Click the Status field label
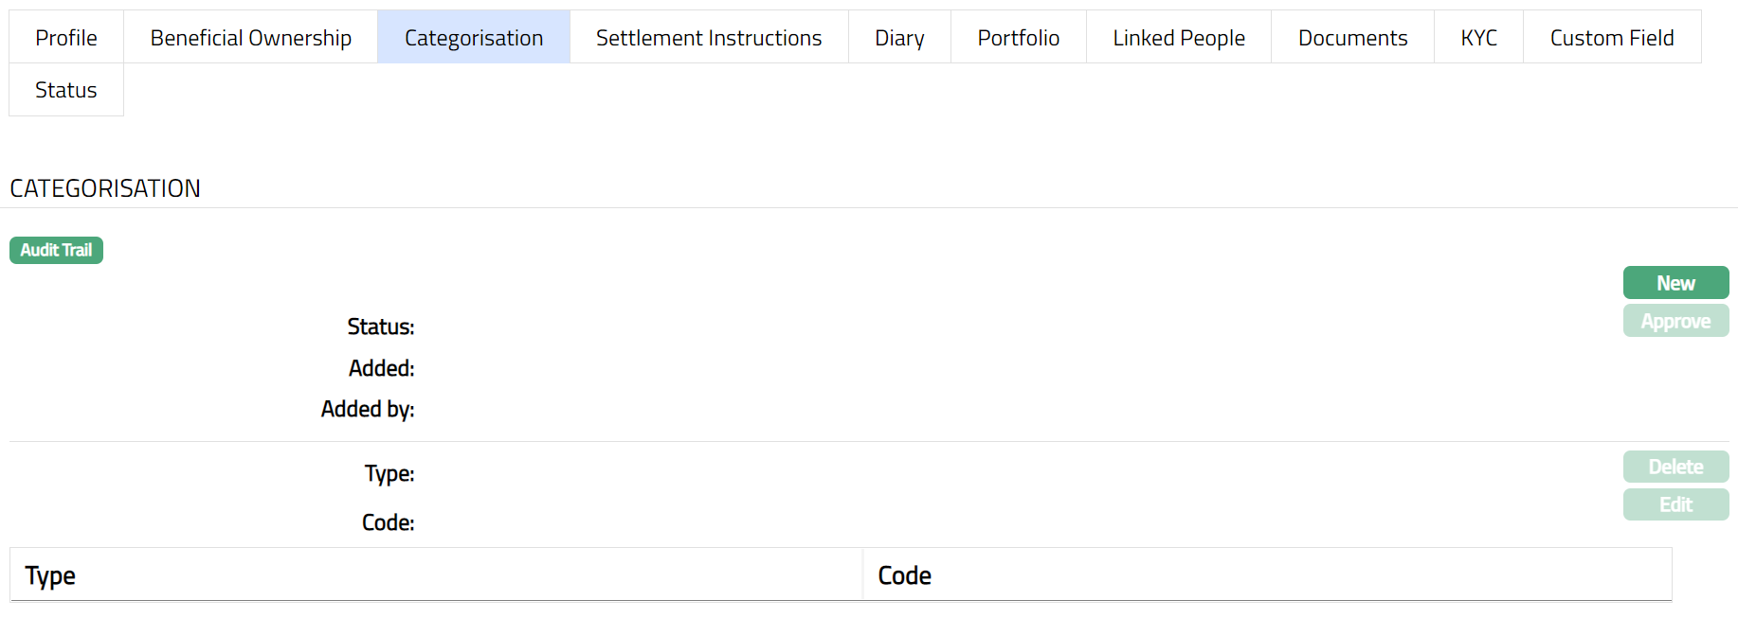Screen dimensions: 1738x618 click(381, 327)
